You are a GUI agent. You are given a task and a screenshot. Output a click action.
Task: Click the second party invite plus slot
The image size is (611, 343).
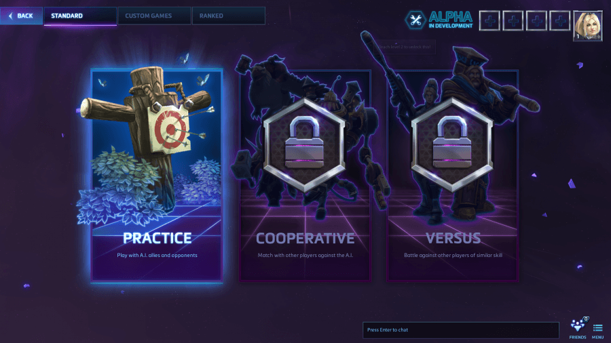[513, 20]
